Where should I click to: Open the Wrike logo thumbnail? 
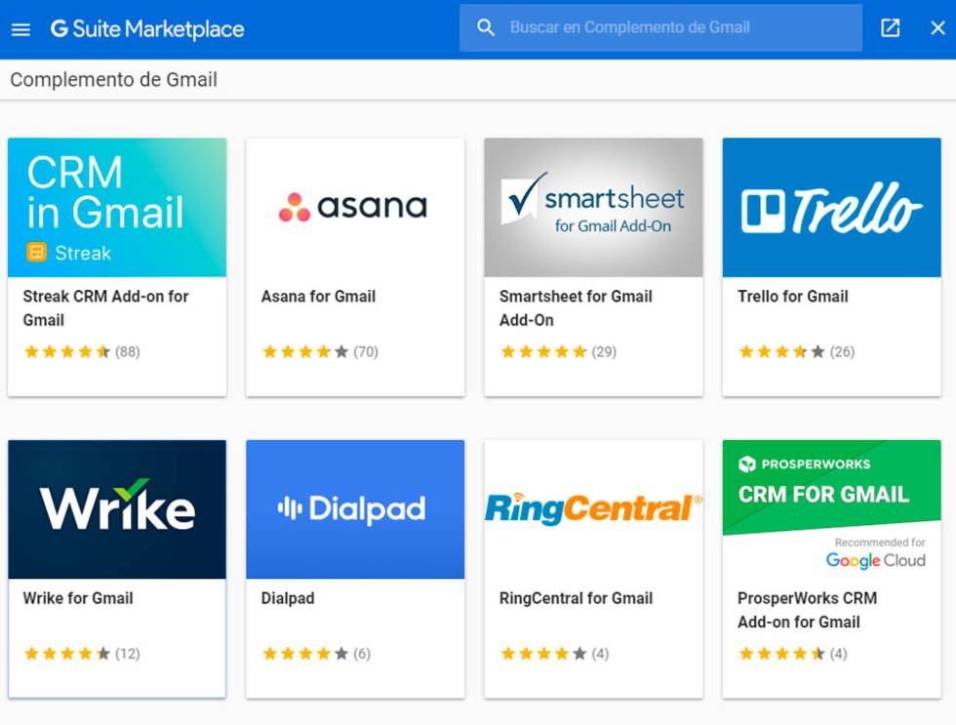pyautogui.click(x=117, y=509)
